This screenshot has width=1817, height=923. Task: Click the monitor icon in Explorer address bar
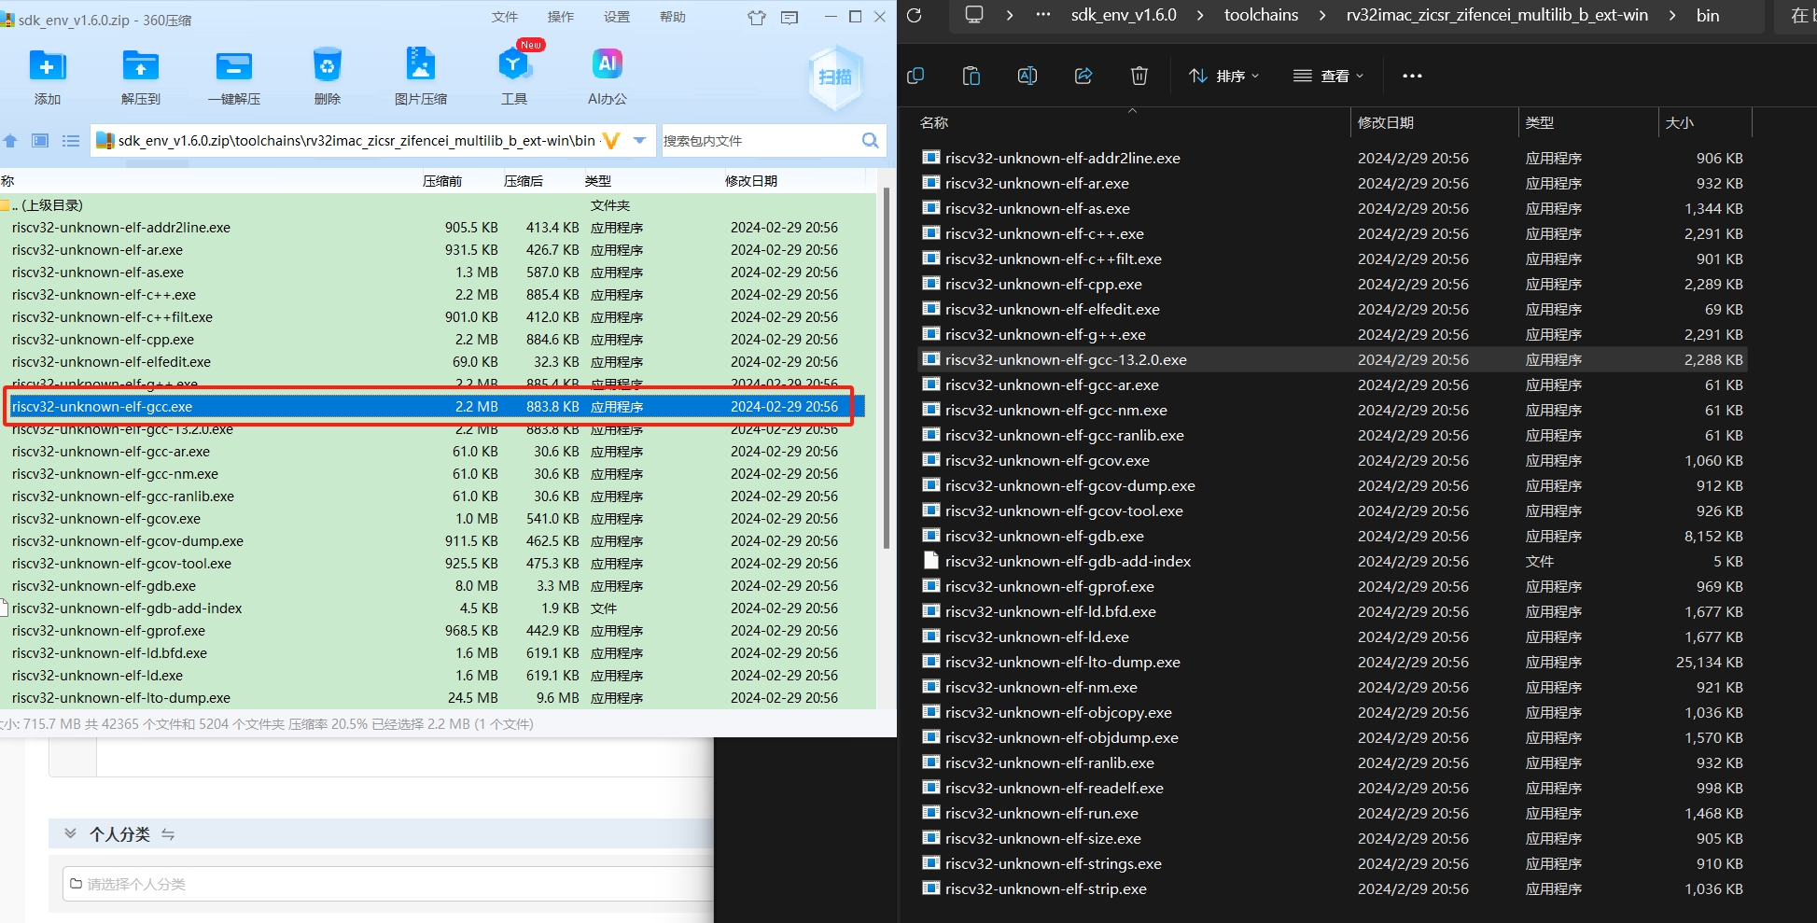974,15
